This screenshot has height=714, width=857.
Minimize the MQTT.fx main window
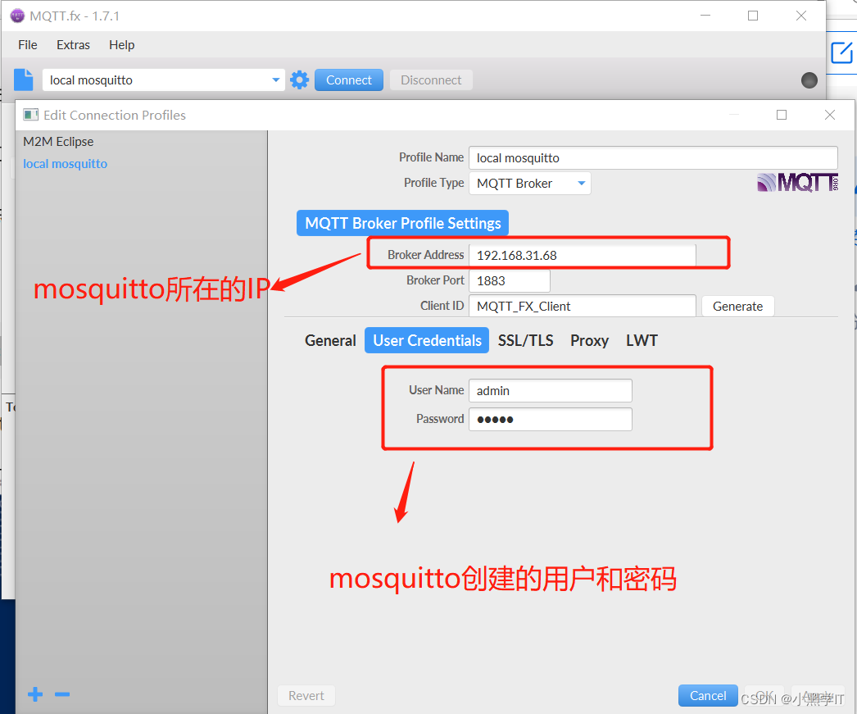click(x=705, y=16)
